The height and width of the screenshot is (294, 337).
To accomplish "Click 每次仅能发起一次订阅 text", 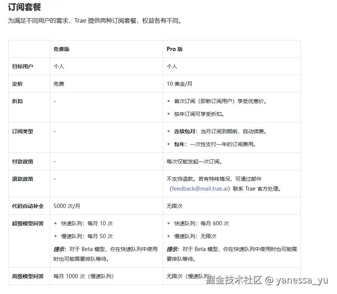I will click(x=194, y=162).
